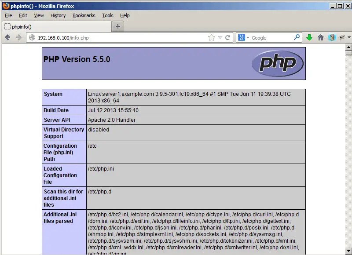352x255 pixels.
Task: Click the 'Configuration File (php.ini) Path' label
Action: (60, 152)
